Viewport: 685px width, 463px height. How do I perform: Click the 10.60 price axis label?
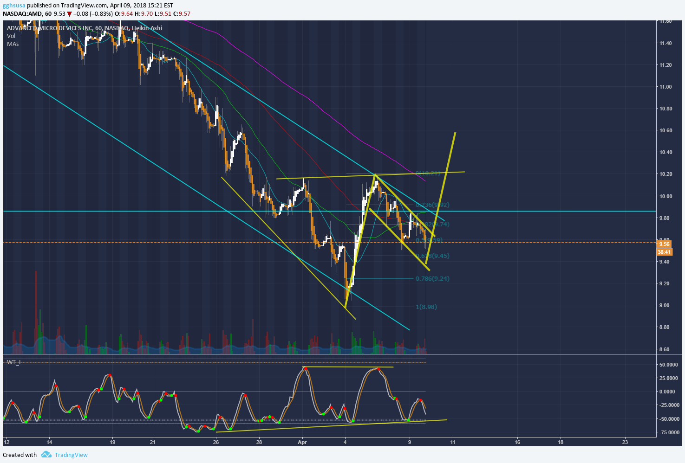click(x=665, y=130)
